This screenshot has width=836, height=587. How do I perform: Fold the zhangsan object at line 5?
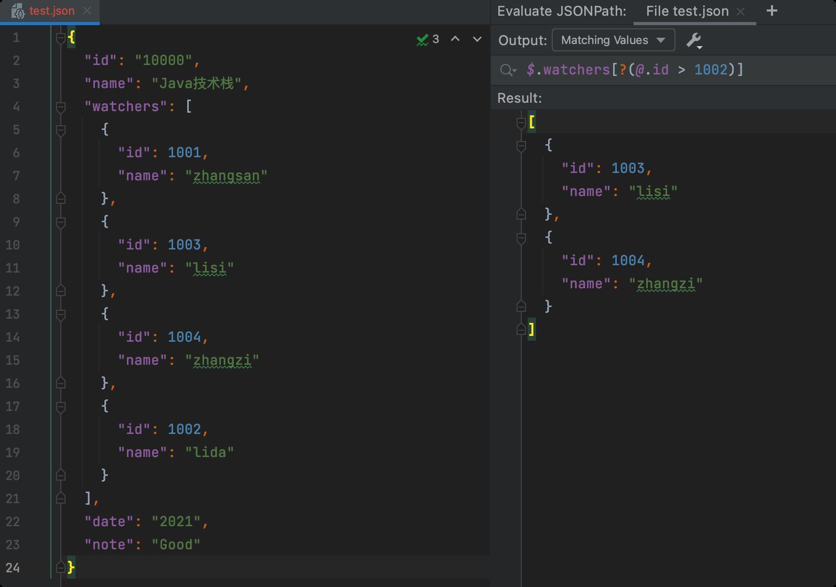(61, 130)
